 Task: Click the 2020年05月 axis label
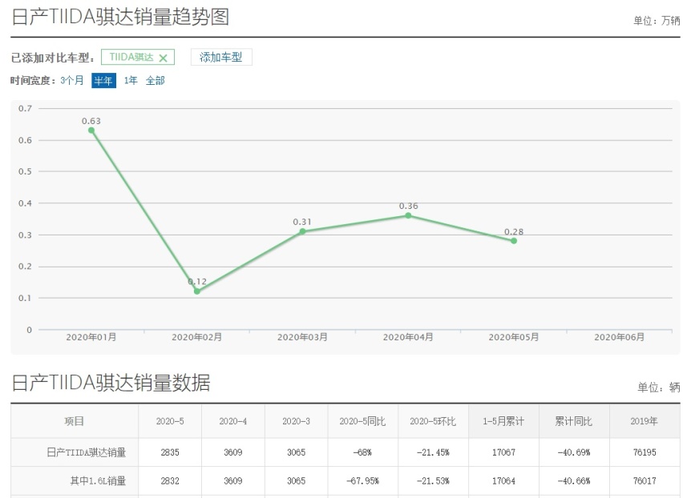pos(514,337)
